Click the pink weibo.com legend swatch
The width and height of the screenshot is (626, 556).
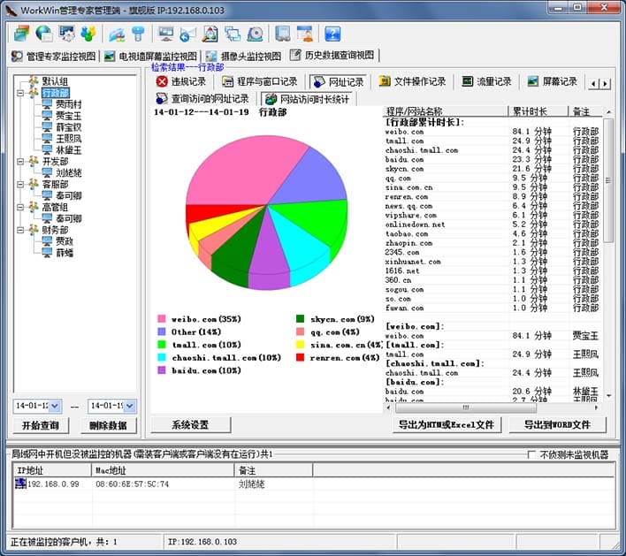pos(161,318)
